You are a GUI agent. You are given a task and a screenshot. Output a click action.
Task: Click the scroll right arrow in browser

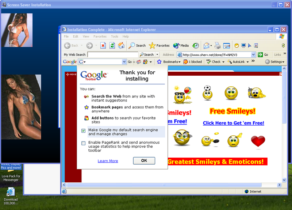279,185
